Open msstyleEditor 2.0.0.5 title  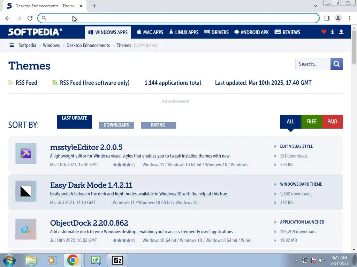click(86, 147)
